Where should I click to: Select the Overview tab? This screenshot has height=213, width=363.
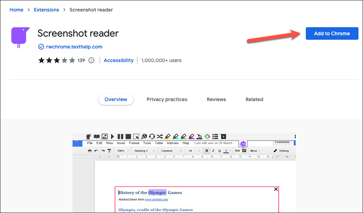(x=116, y=99)
